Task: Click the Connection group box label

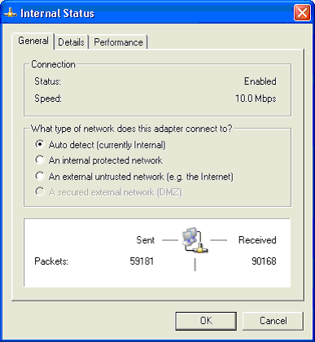Action: (53, 64)
